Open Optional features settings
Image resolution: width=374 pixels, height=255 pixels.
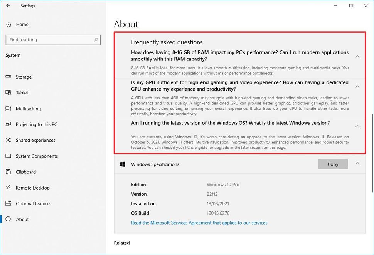[x=33, y=203]
